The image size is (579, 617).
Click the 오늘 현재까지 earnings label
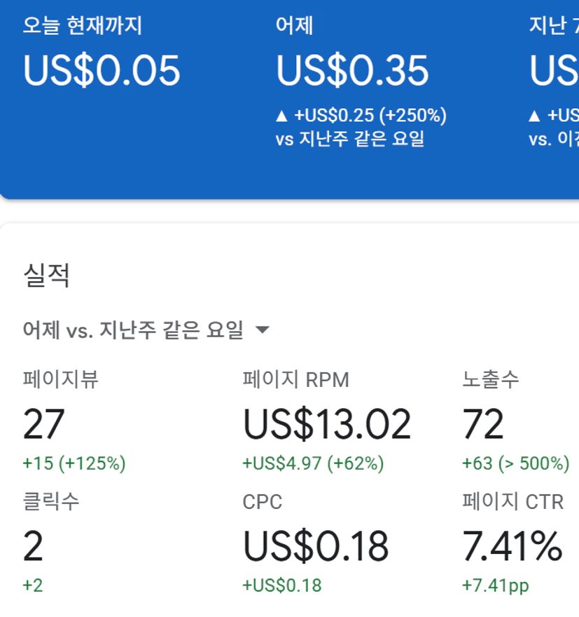[83, 26]
